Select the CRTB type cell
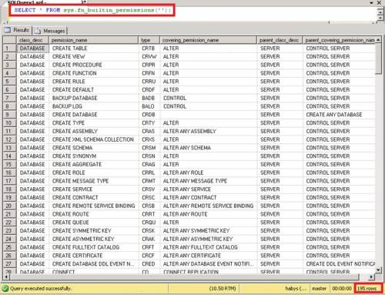 149,49
